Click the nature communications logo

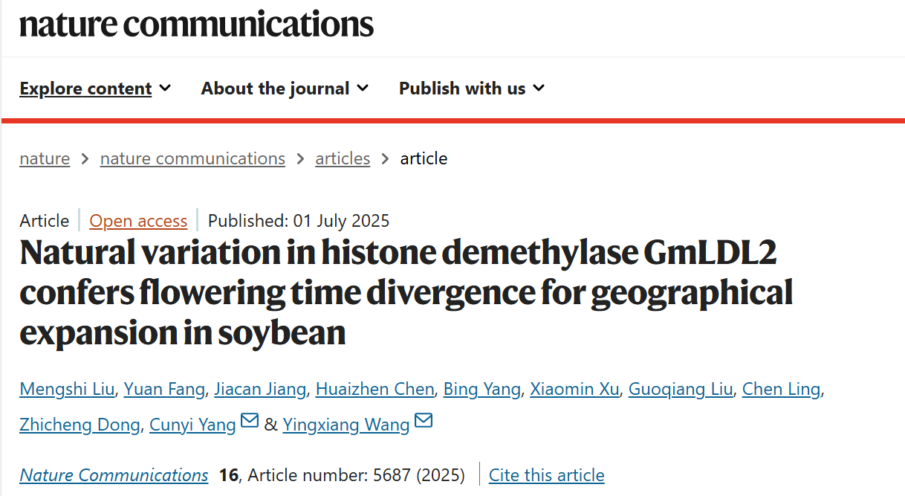point(196,24)
